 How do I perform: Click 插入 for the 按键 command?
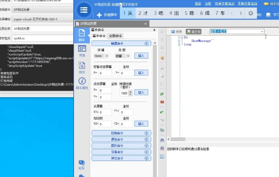click(141, 56)
